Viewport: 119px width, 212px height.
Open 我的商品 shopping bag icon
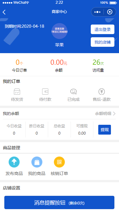coord(37,162)
